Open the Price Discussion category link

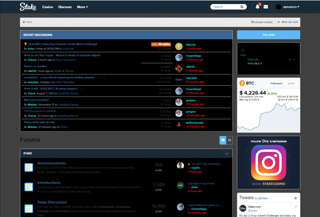(x=66, y=60)
